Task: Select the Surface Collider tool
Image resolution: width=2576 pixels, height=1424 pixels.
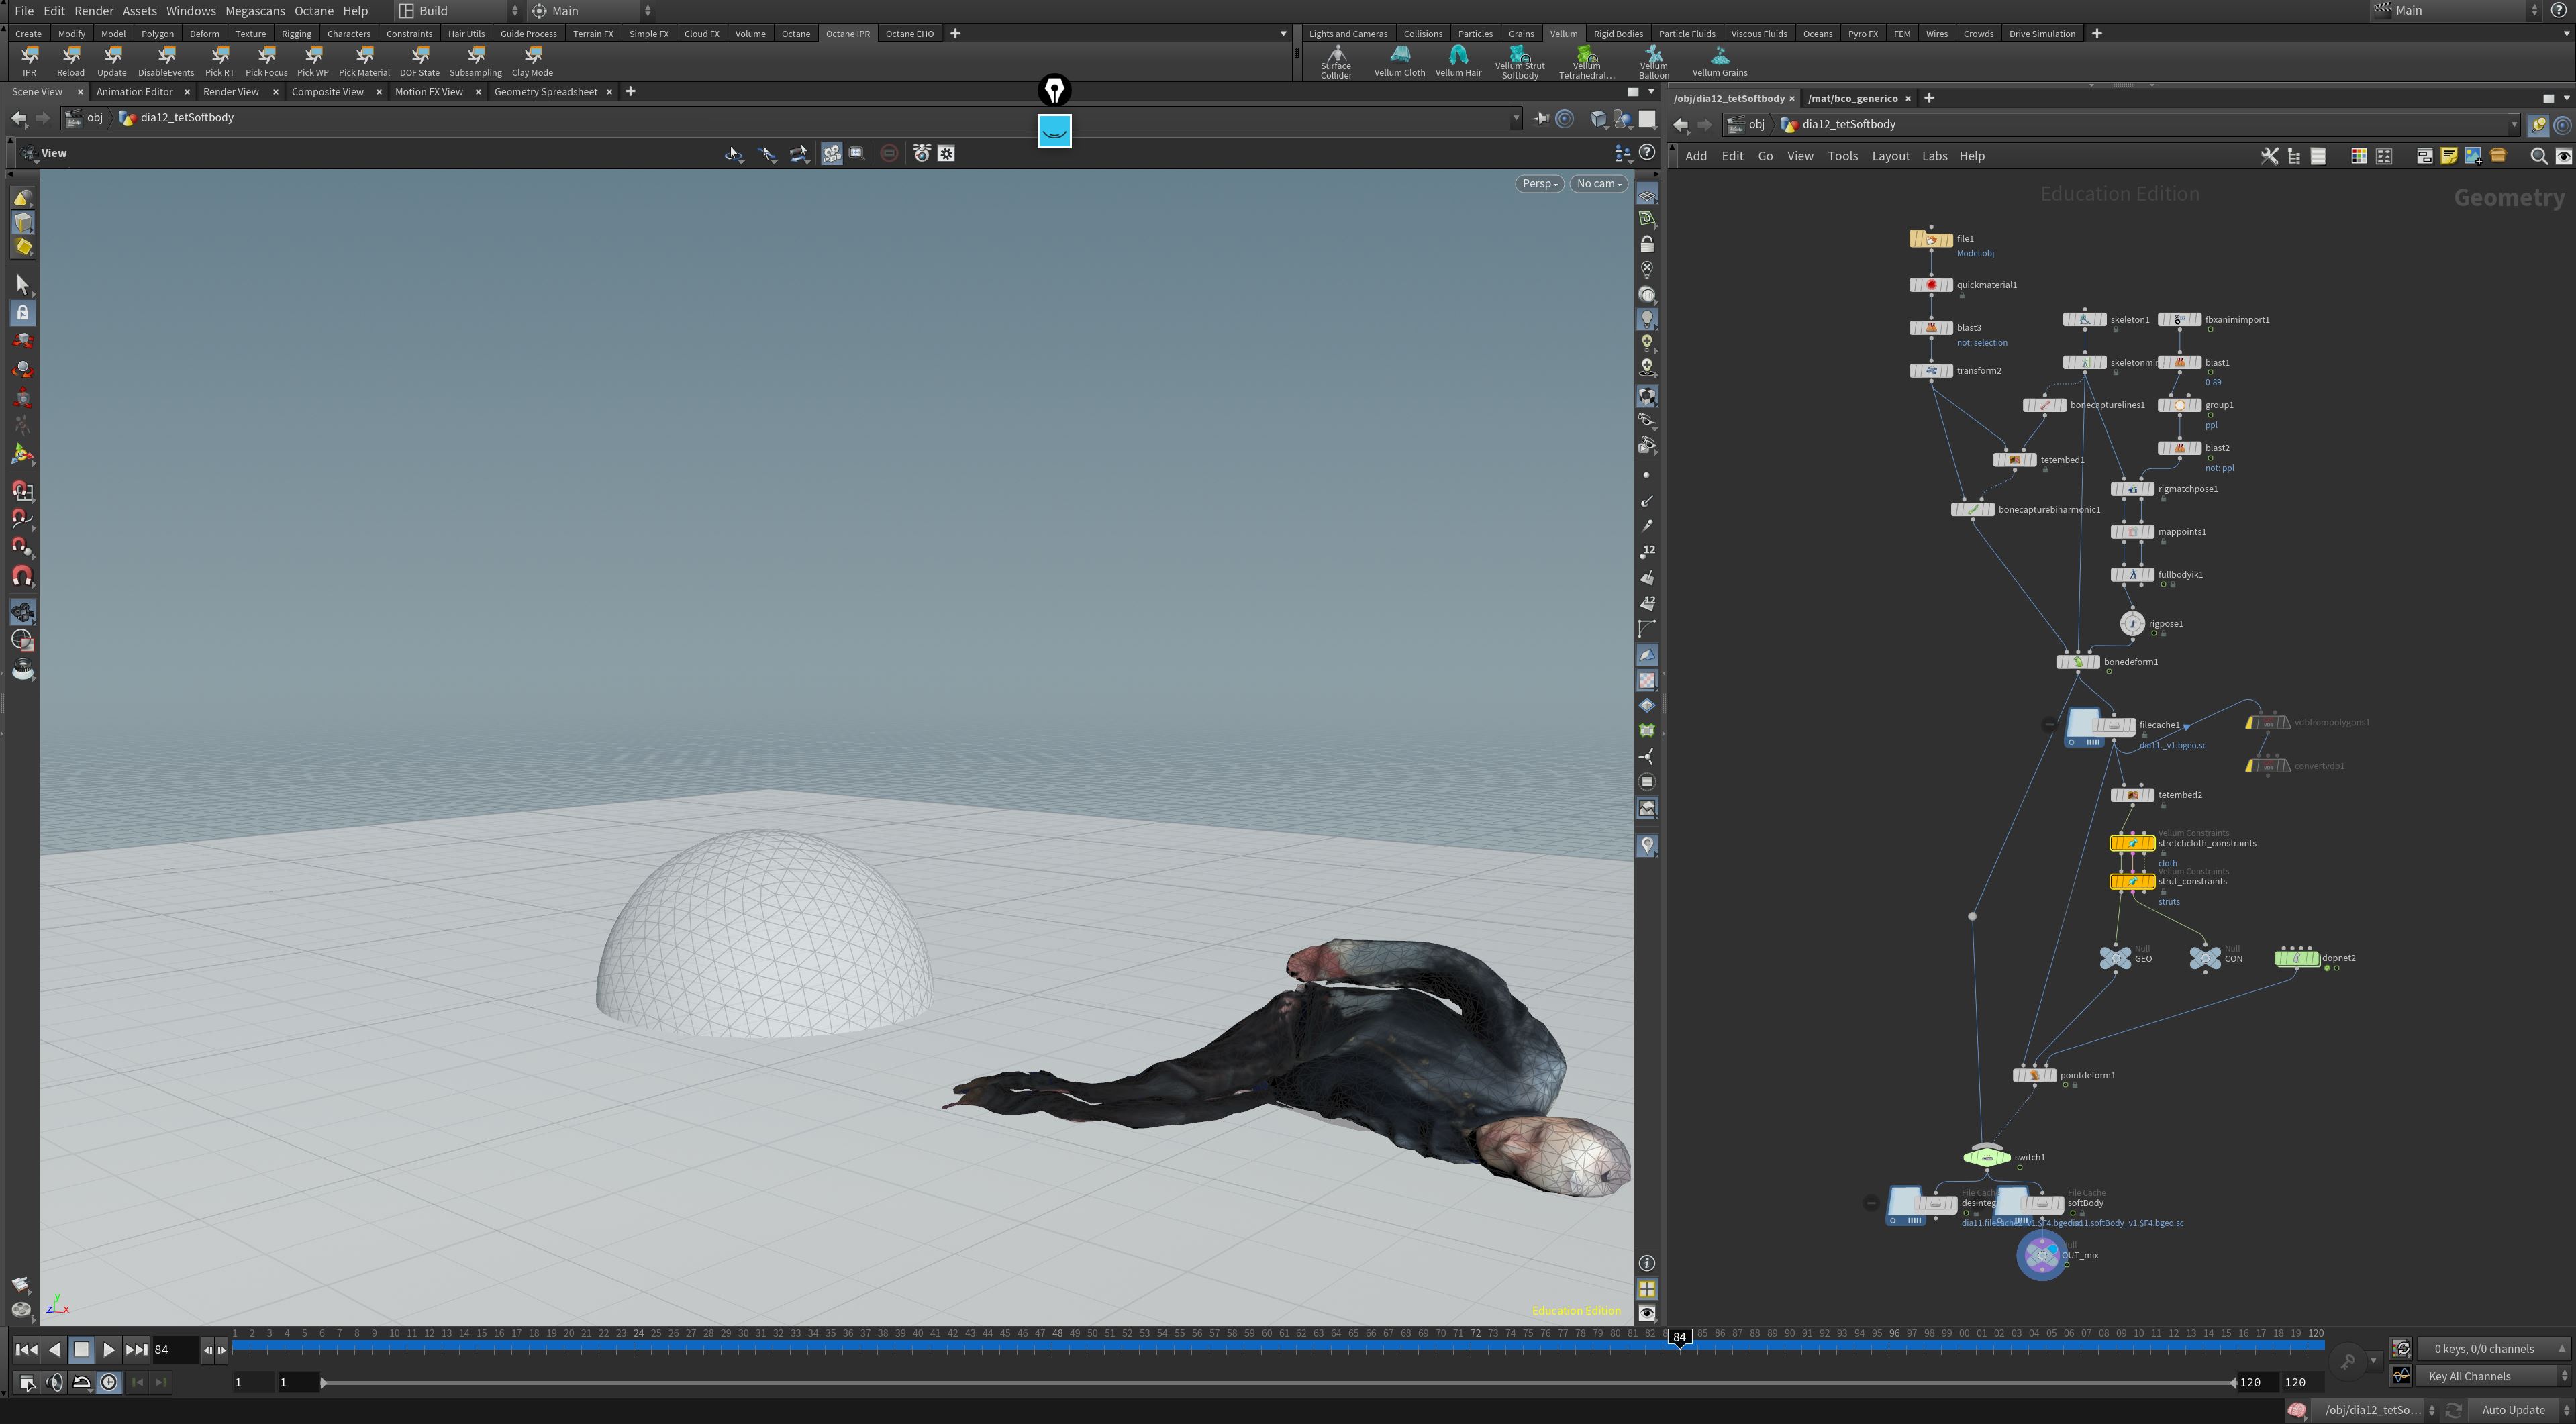Action: 1335,61
